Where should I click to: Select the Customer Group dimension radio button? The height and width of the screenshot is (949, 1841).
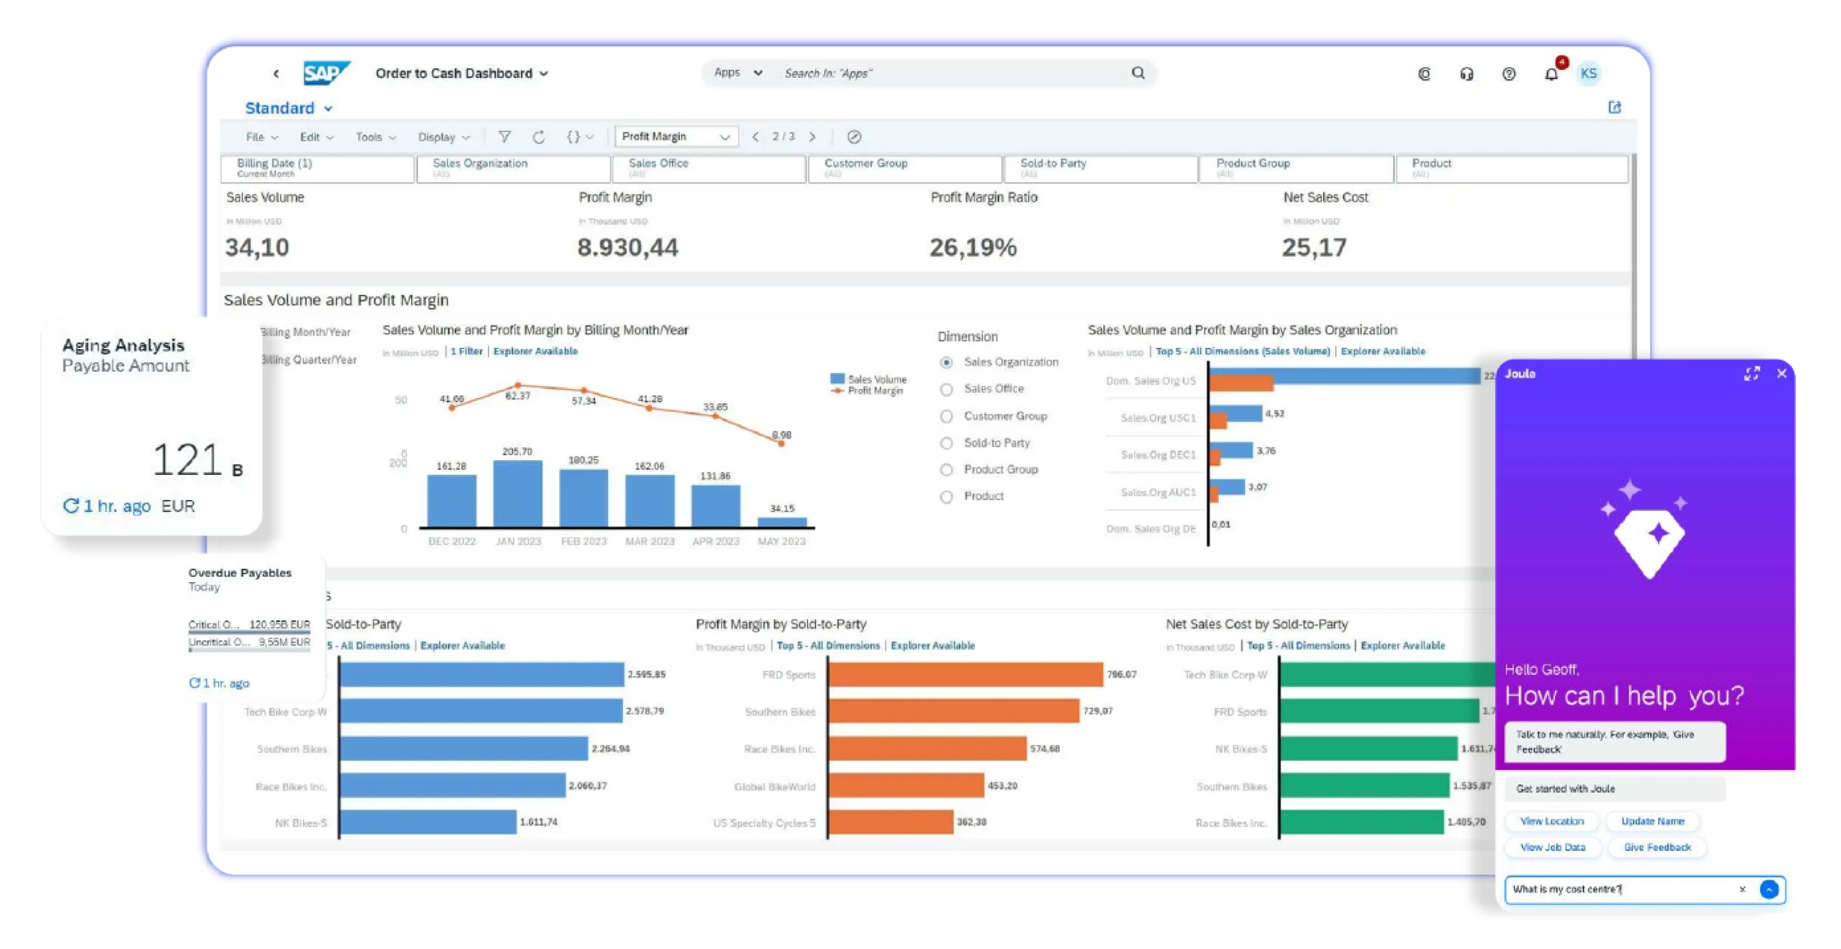pyautogui.click(x=947, y=416)
